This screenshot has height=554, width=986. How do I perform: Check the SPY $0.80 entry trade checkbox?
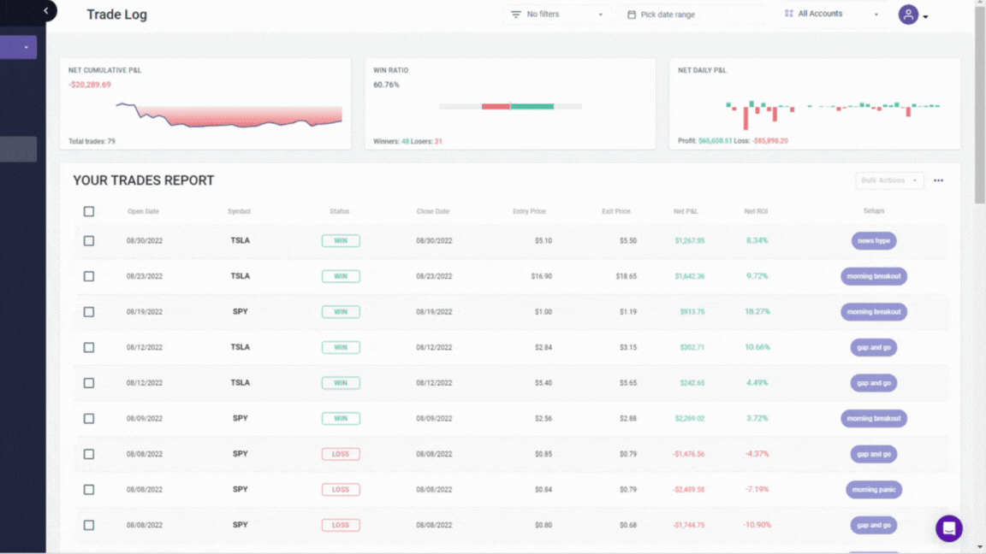tap(89, 525)
